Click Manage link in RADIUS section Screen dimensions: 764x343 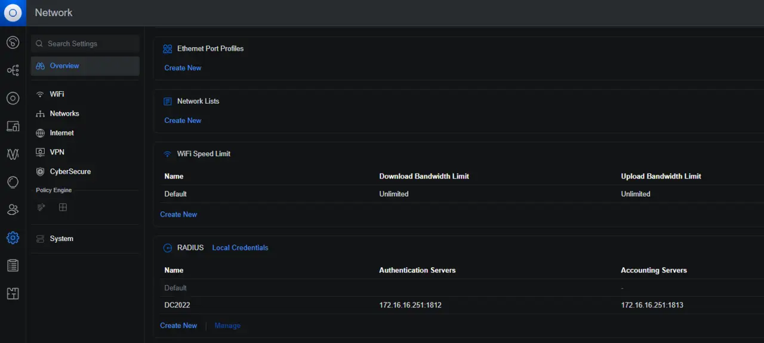(x=227, y=326)
